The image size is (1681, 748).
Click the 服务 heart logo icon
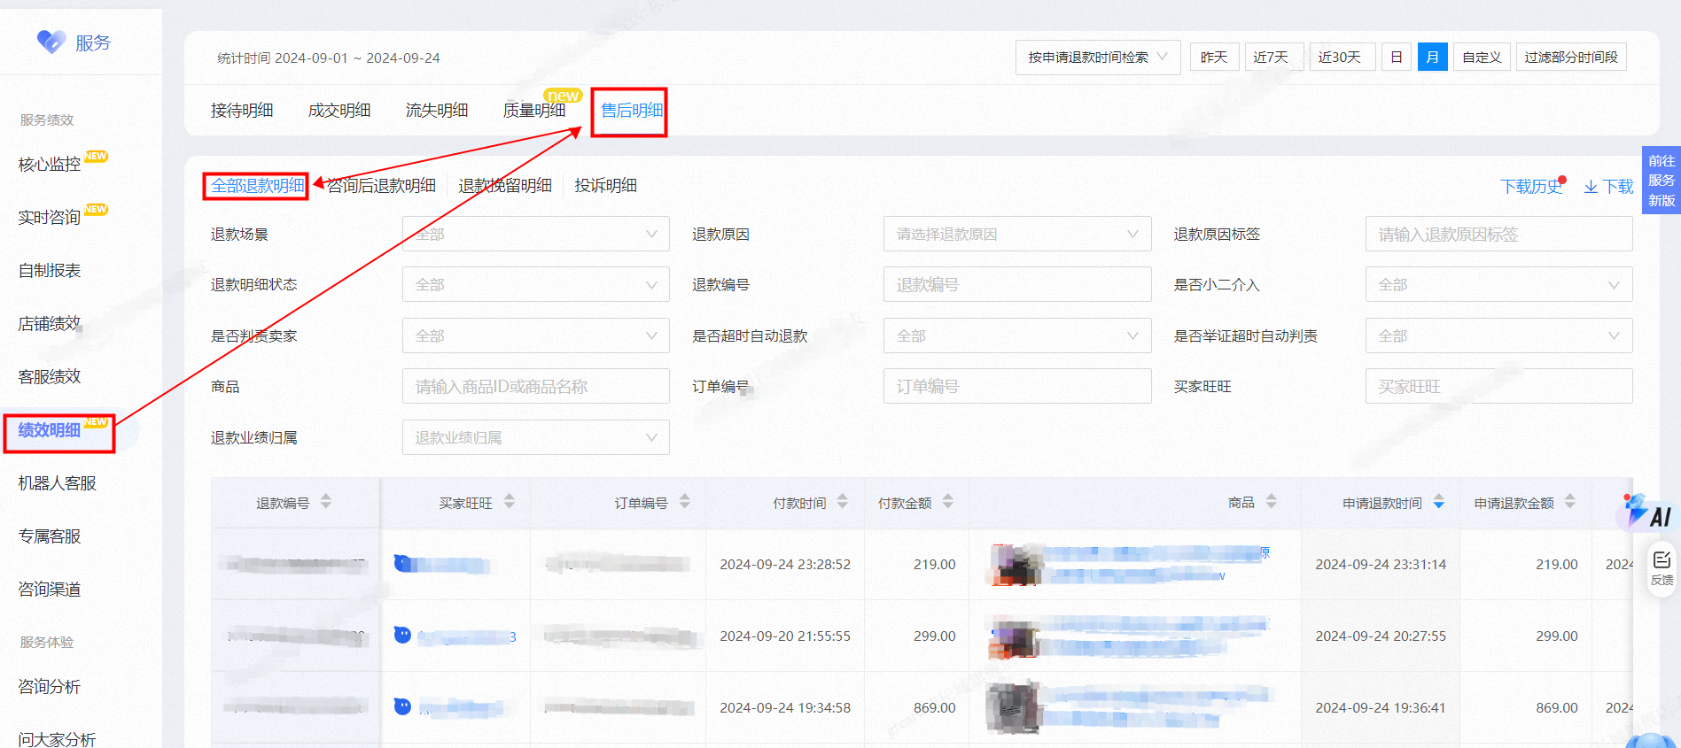pos(51,42)
